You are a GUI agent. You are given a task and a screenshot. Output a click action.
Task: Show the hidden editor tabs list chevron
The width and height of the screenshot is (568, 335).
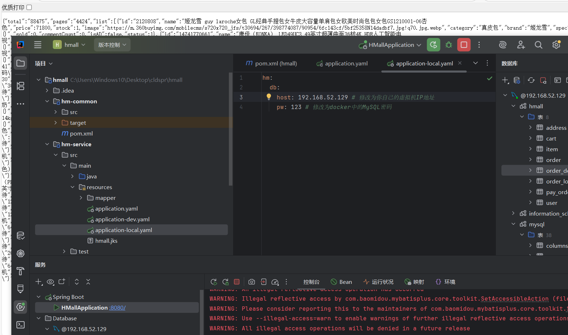476,63
